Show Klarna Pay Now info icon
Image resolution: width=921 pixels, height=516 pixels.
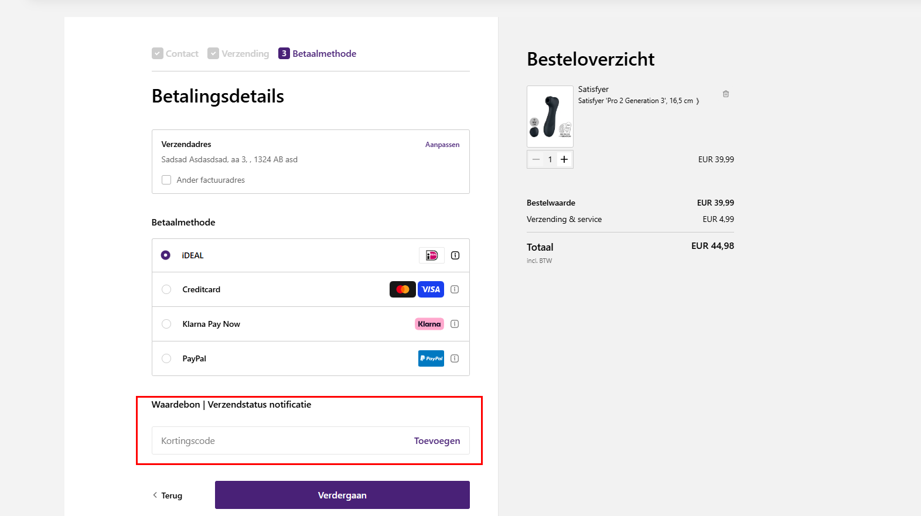[x=455, y=324]
